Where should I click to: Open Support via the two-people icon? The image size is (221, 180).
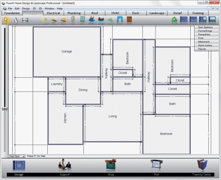click(x=65, y=165)
